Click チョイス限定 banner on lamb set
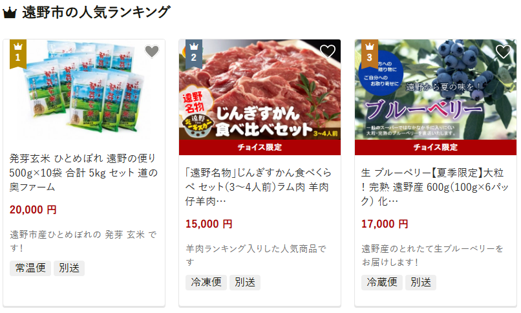 click(x=260, y=147)
